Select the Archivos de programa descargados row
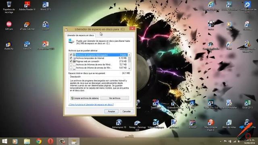Viewport: 258px width, 145px height. [98, 55]
